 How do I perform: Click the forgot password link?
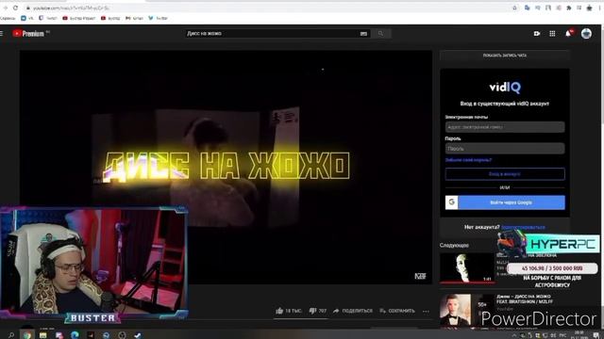point(468,160)
